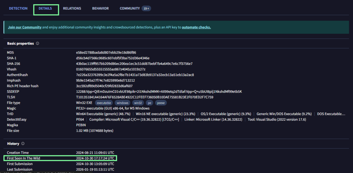This screenshot has width=353, height=173.
Task: Switch to the Relations tab
Action: click(x=72, y=8)
